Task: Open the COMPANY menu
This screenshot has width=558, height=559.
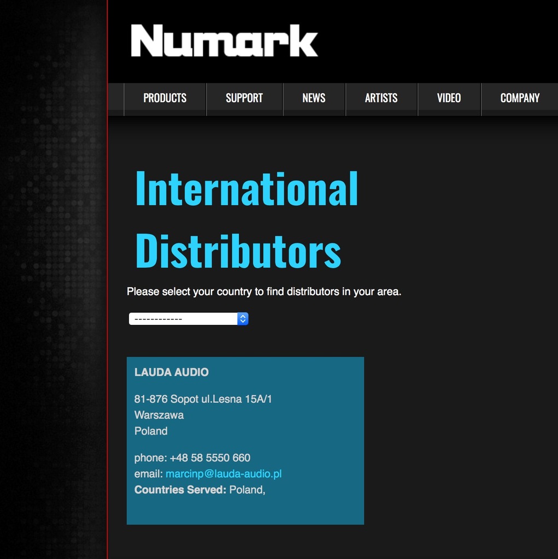Action: coord(519,98)
